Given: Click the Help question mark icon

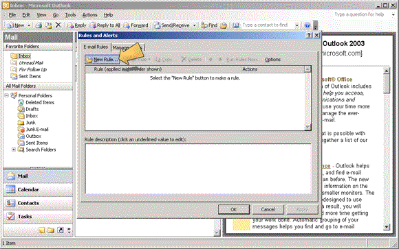Looking at the screenshot, I should (x=308, y=25).
